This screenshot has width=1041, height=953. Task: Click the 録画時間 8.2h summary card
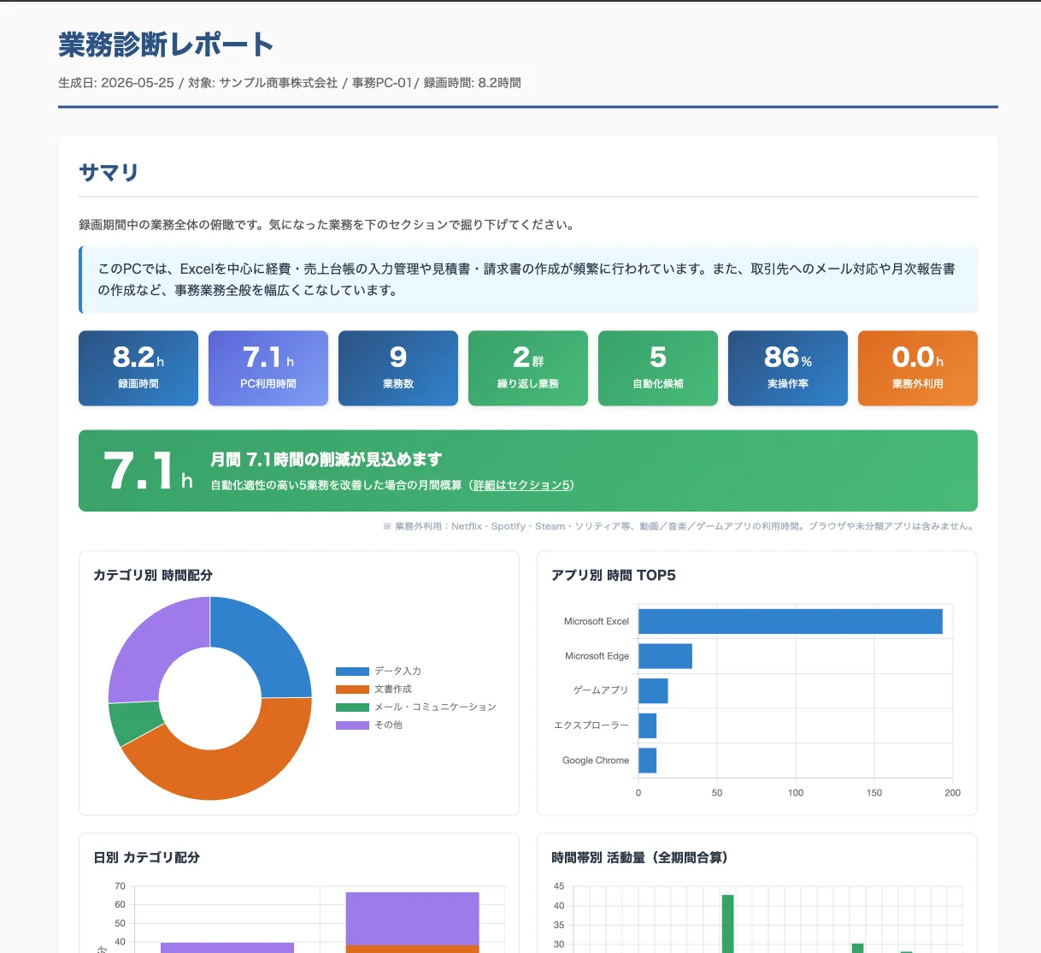(x=138, y=368)
